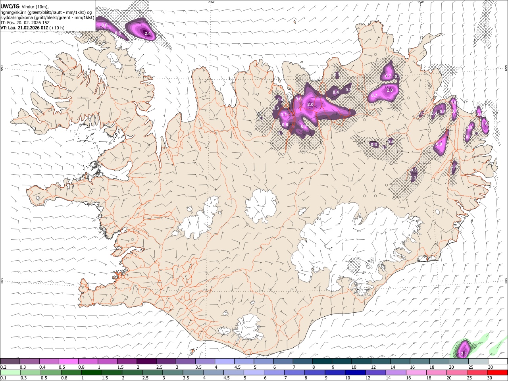Click the 12 tick label on the purple snow scale
The width and height of the screenshot is (508, 381).
click(373, 367)
